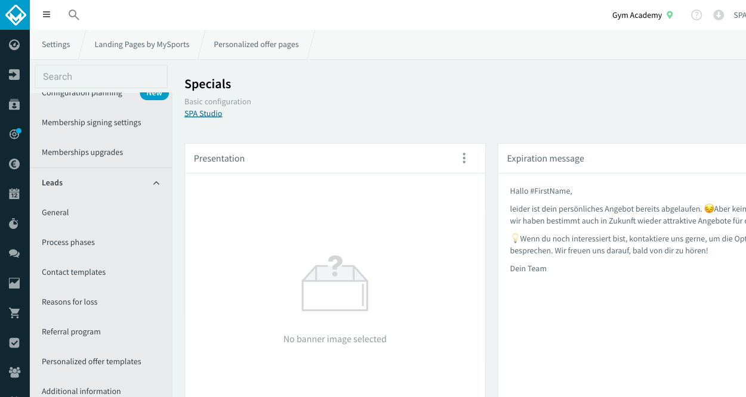
Task: Open Contact templates under Leads
Action: [x=73, y=272]
